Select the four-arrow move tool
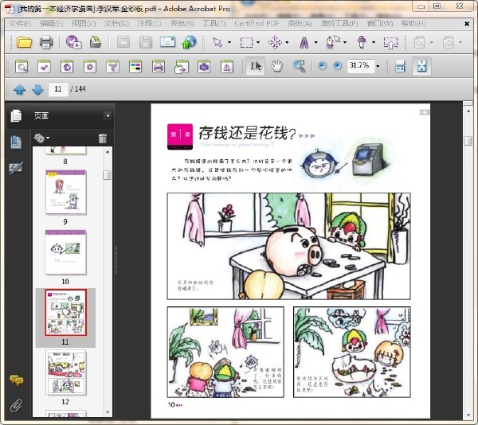The height and width of the screenshot is (425, 478). pyautogui.click(x=275, y=42)
